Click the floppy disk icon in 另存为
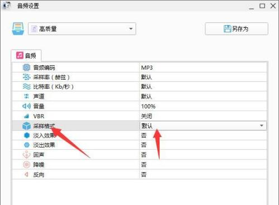Viewport: 279px width, 205px height. (227, 29)
